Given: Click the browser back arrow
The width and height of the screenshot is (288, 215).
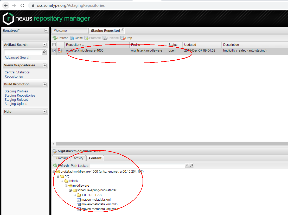Looking at the screenshot, I should point(6,5).
